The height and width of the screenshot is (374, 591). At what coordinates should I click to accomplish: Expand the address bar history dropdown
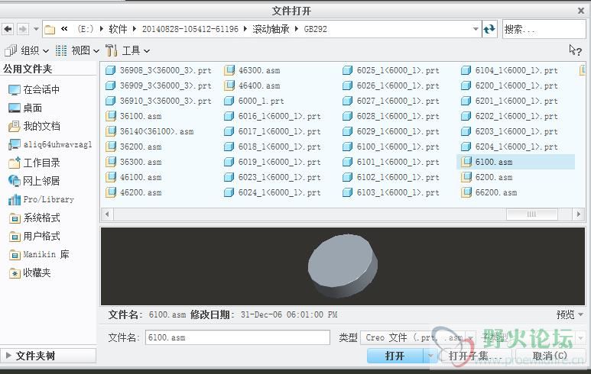click(476, 29)
